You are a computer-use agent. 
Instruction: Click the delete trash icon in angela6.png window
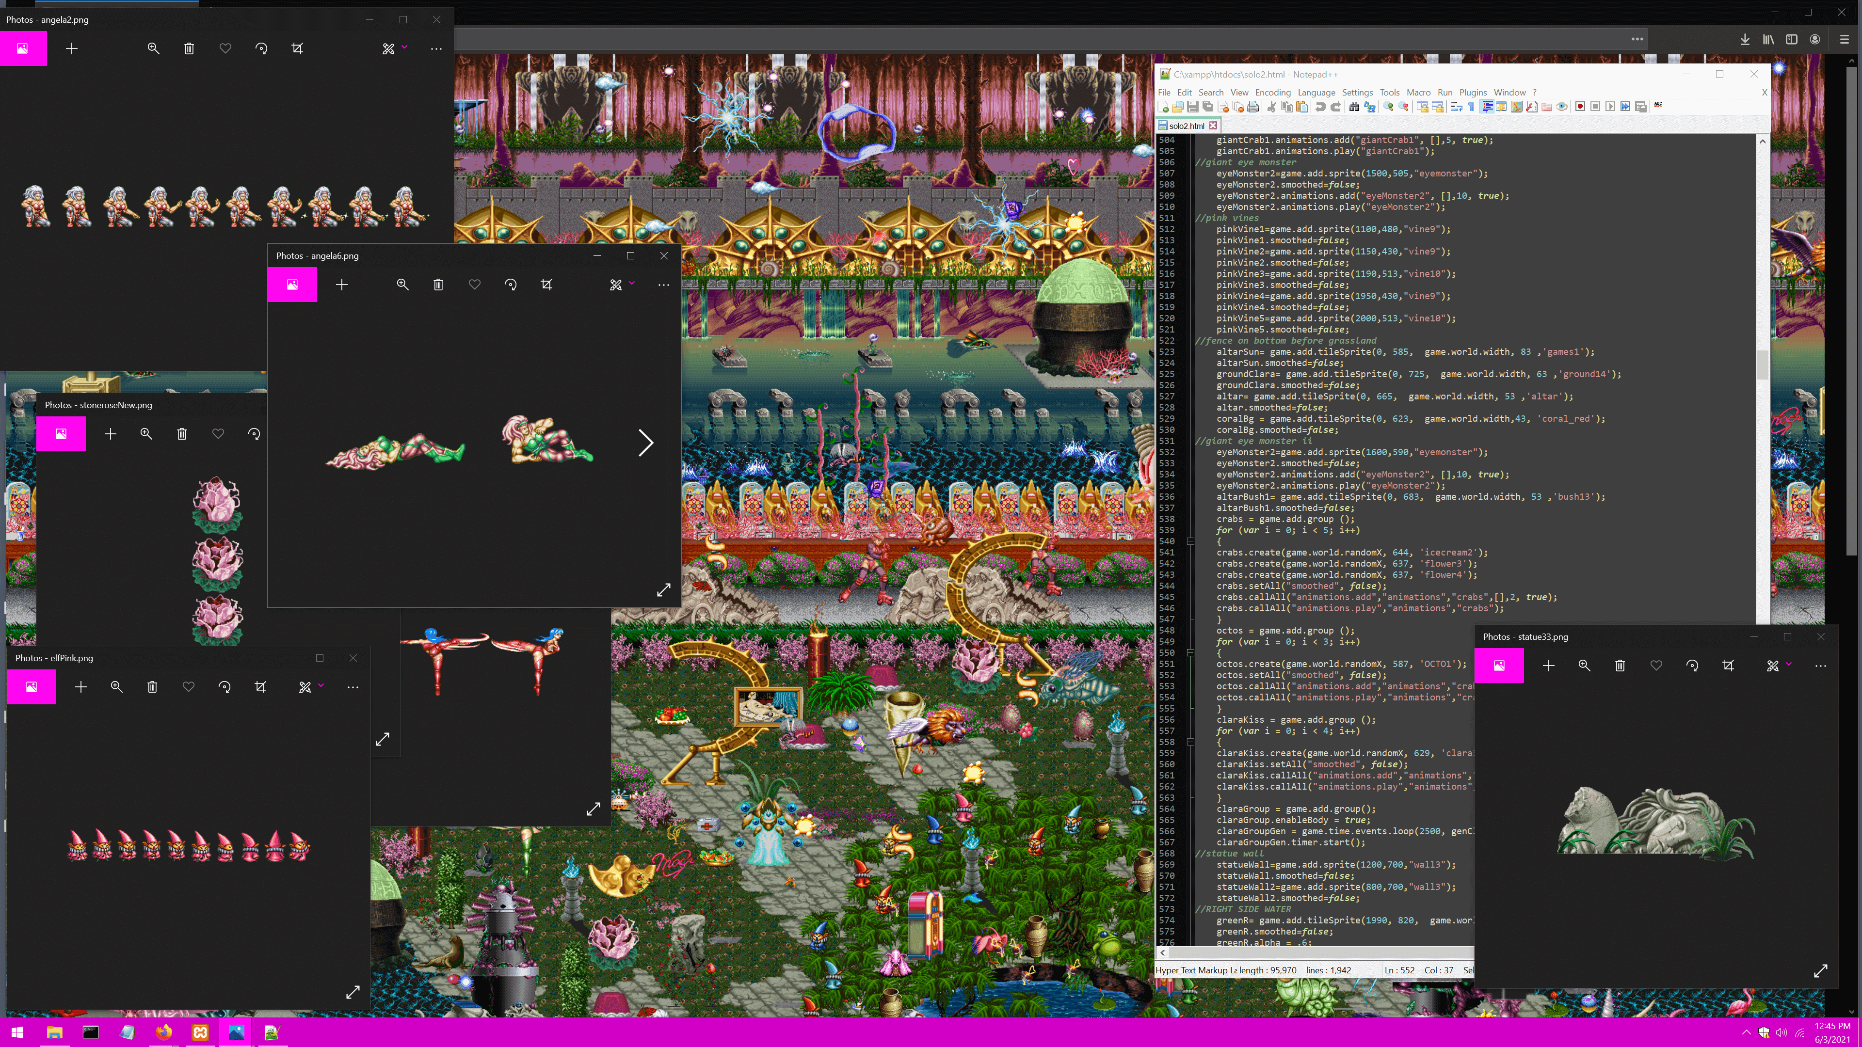point(438,285)
